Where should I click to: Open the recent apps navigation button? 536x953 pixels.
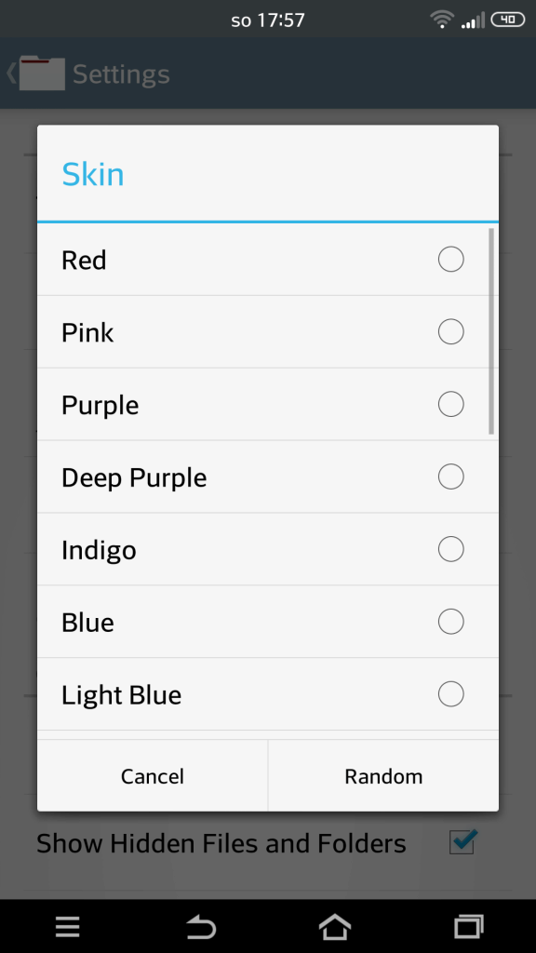[469, 926]
